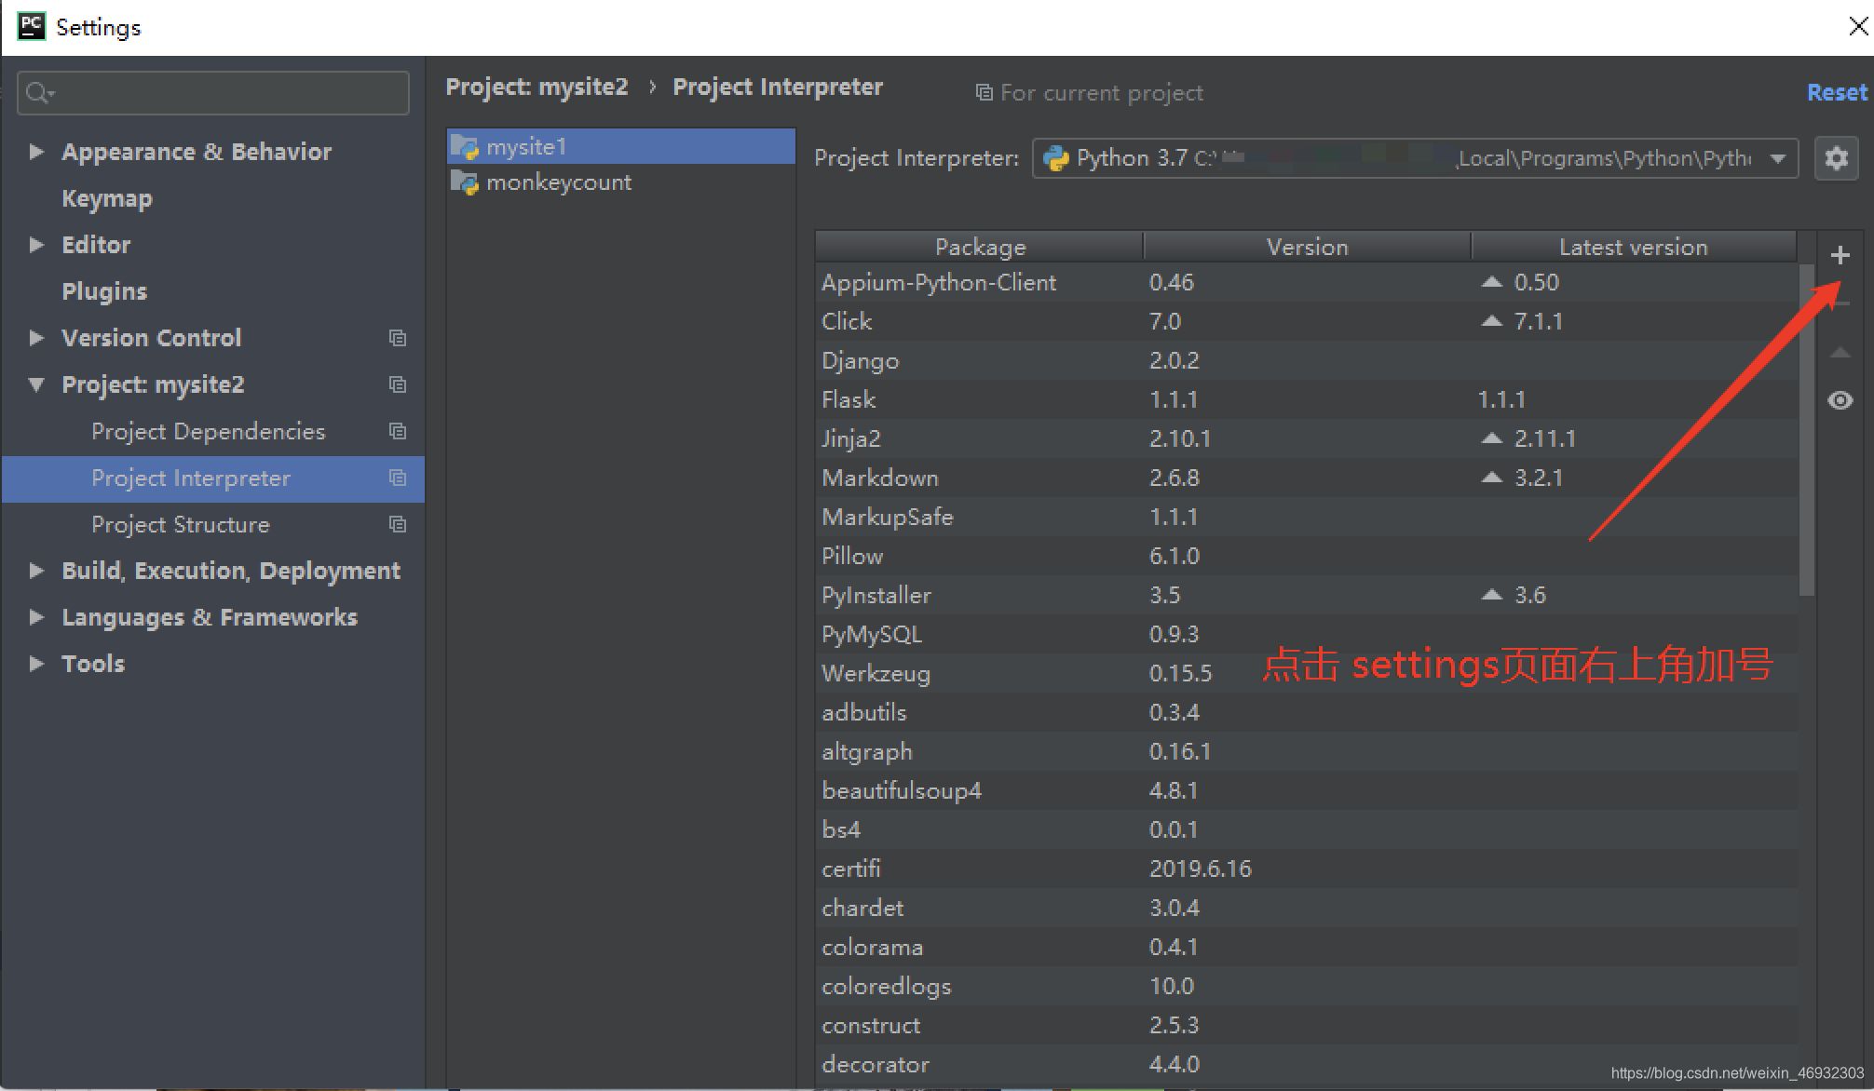The width and height of the screenshot is (1874, 1091).
Task: Click the Reset link
Action: click(x=1836, y=92)
